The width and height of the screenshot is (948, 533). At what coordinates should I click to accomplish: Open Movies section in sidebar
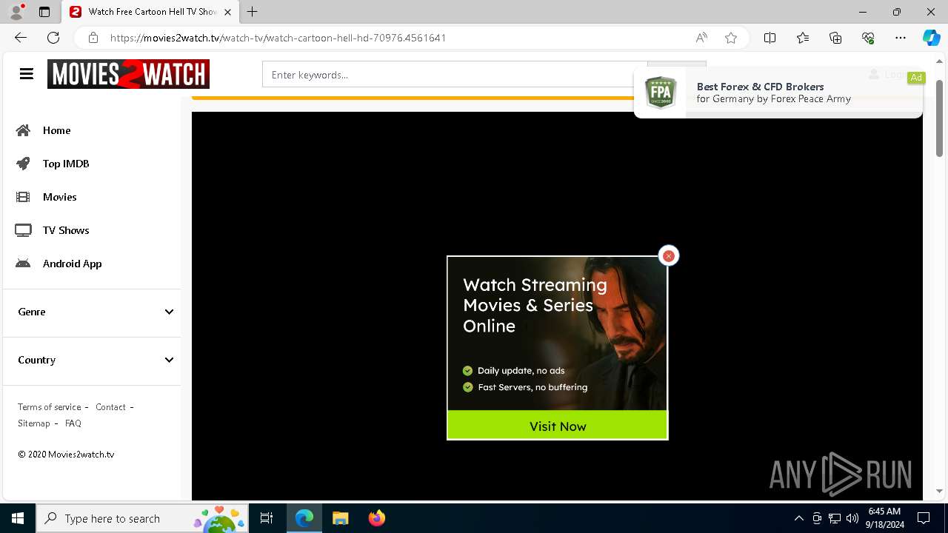coord(59,197)
